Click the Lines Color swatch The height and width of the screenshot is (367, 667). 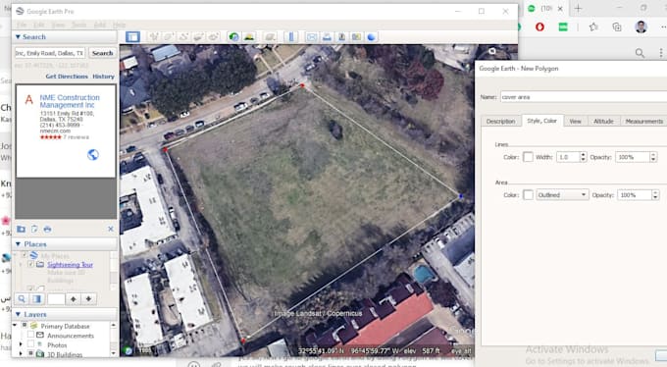(528, 157)
